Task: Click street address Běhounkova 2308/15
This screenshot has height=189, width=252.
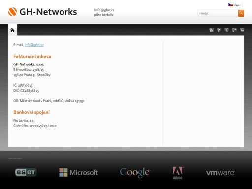Action: click(29, 70)
